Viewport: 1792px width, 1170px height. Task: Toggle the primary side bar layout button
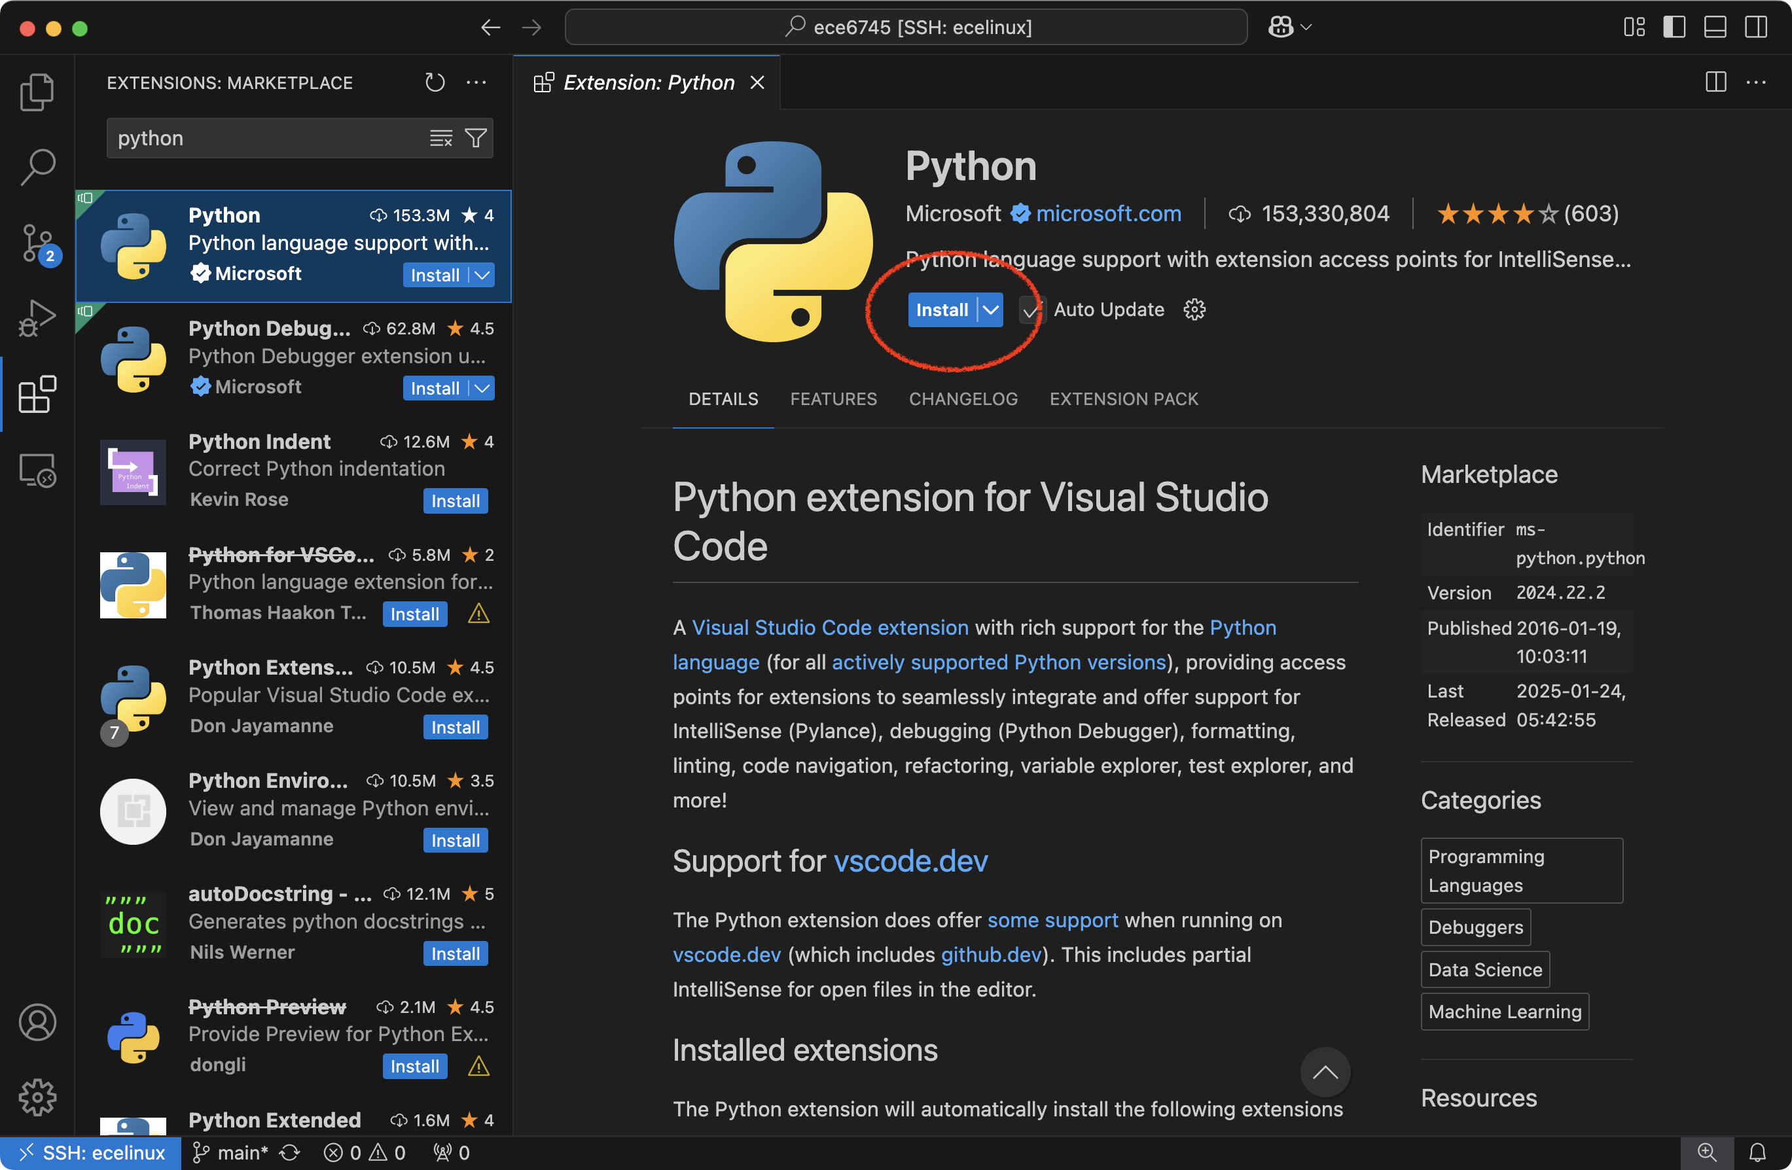pos(1674,27)
